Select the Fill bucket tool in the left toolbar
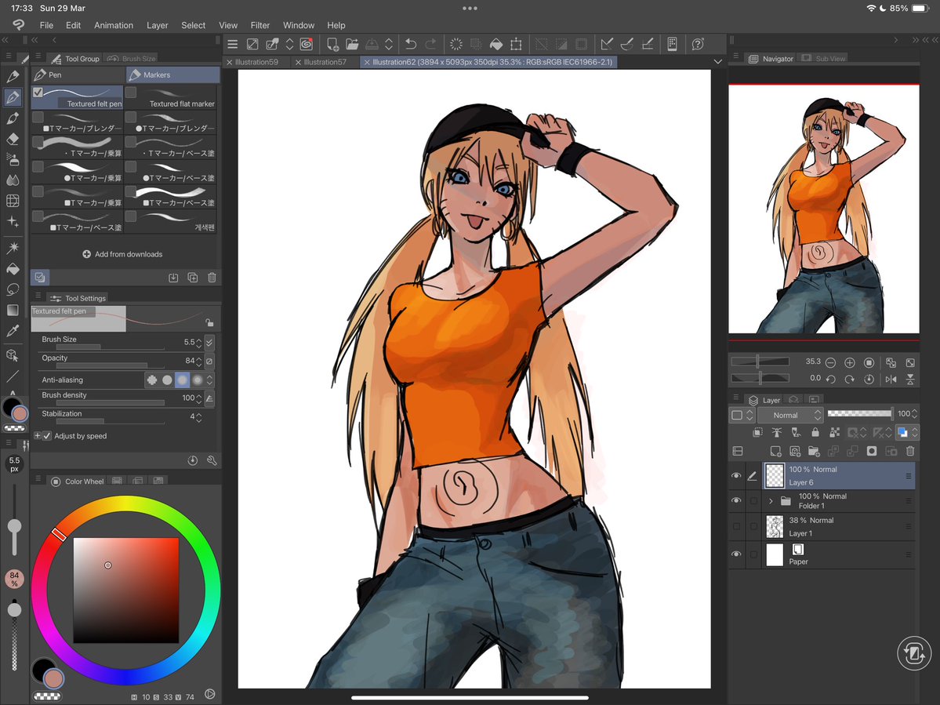This screenshot has height=705, width=940. click(13, 268)
